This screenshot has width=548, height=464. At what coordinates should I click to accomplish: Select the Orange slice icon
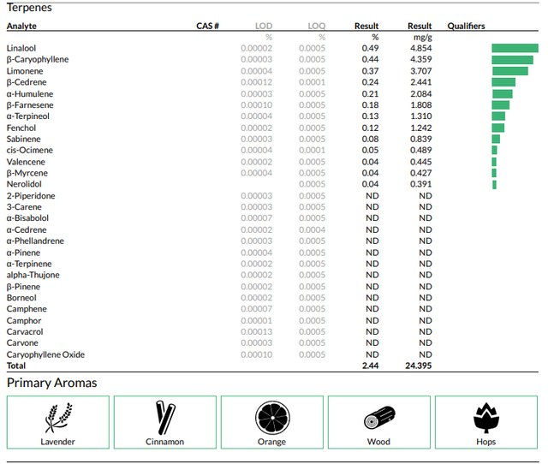tap(272, 418)
